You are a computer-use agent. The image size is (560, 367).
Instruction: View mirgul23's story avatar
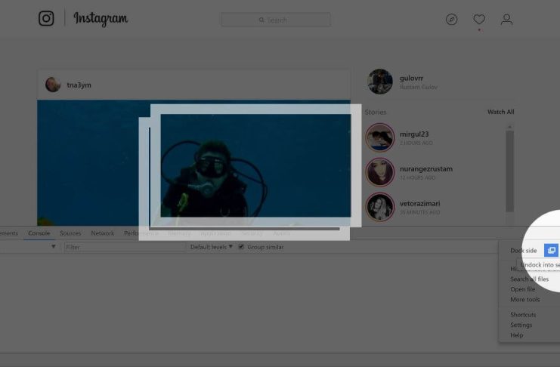[379, 137]
